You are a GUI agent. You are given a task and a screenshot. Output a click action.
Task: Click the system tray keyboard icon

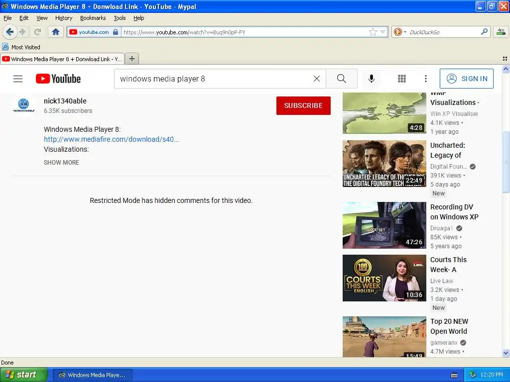454,375
